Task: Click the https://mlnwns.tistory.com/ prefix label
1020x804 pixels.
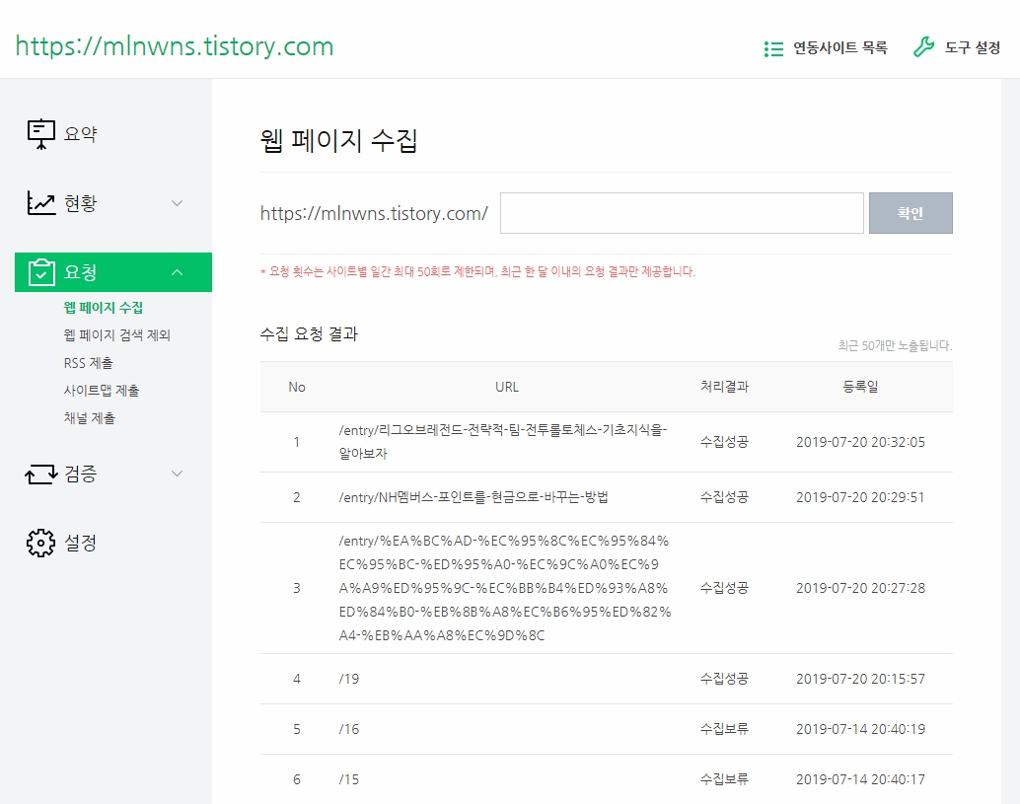Action: 374,213
